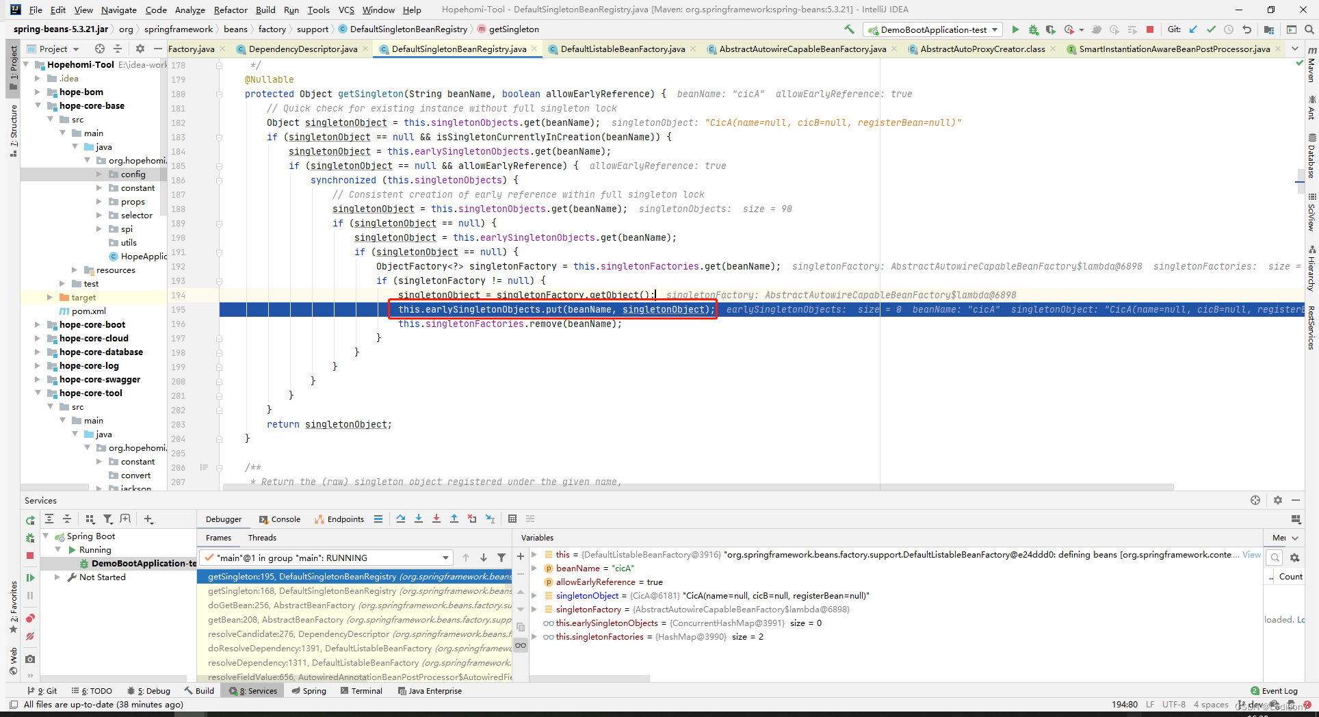Viewport: 1319px width, 717px height.
Task: Toggle Services filter funnel icon
Action: 108,519
